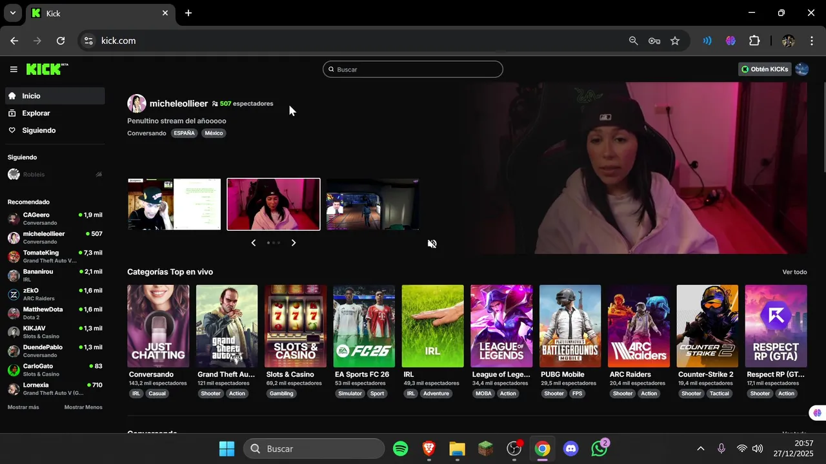Screen dimensions: 826x464
Task: Go to Inicio in the sidebar
Action: [55, 96]
